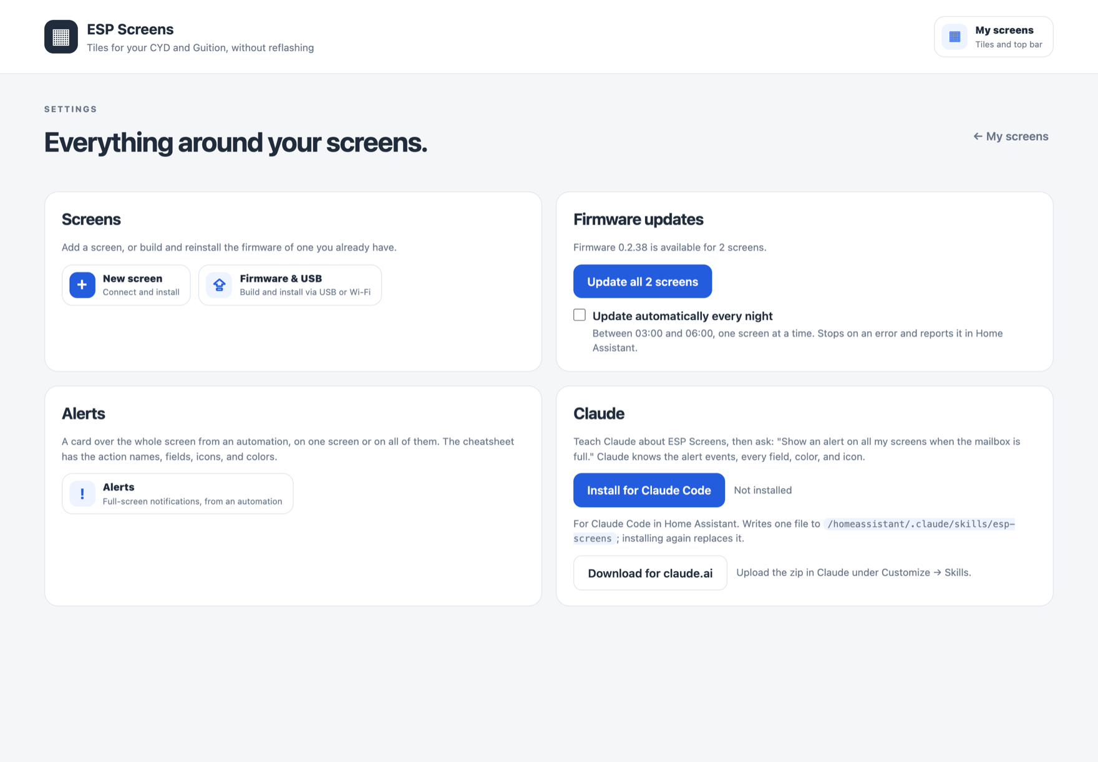Enable Update automatically every night checkbox
The width and height of the screenshot is (1098, 762).
[x=580, y=315]
